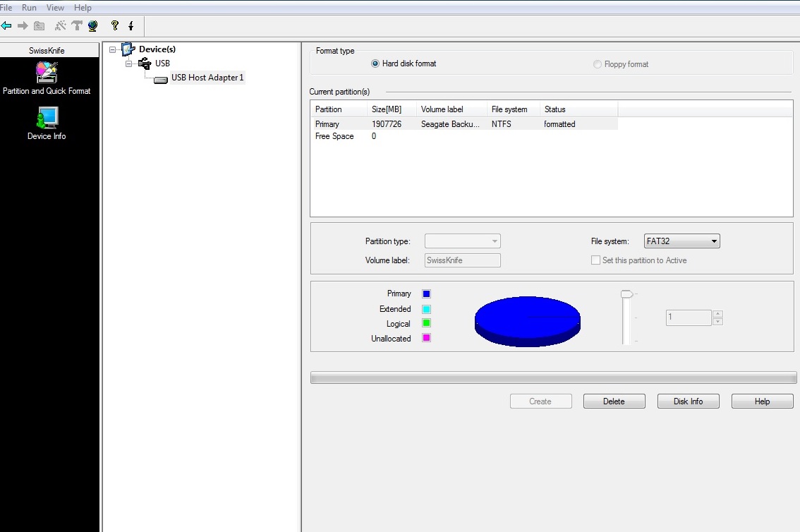The image size is (800, 532).
Task: Click the blue back arrow toolbar icon
Action: [6, 26]
